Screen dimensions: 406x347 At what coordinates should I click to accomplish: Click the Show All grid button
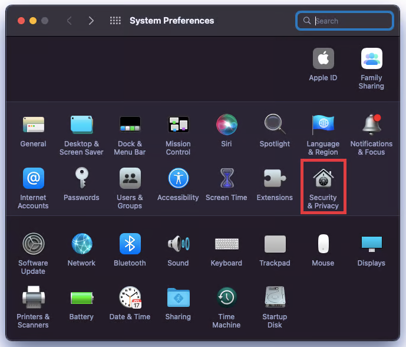click(x=115, y=21)
